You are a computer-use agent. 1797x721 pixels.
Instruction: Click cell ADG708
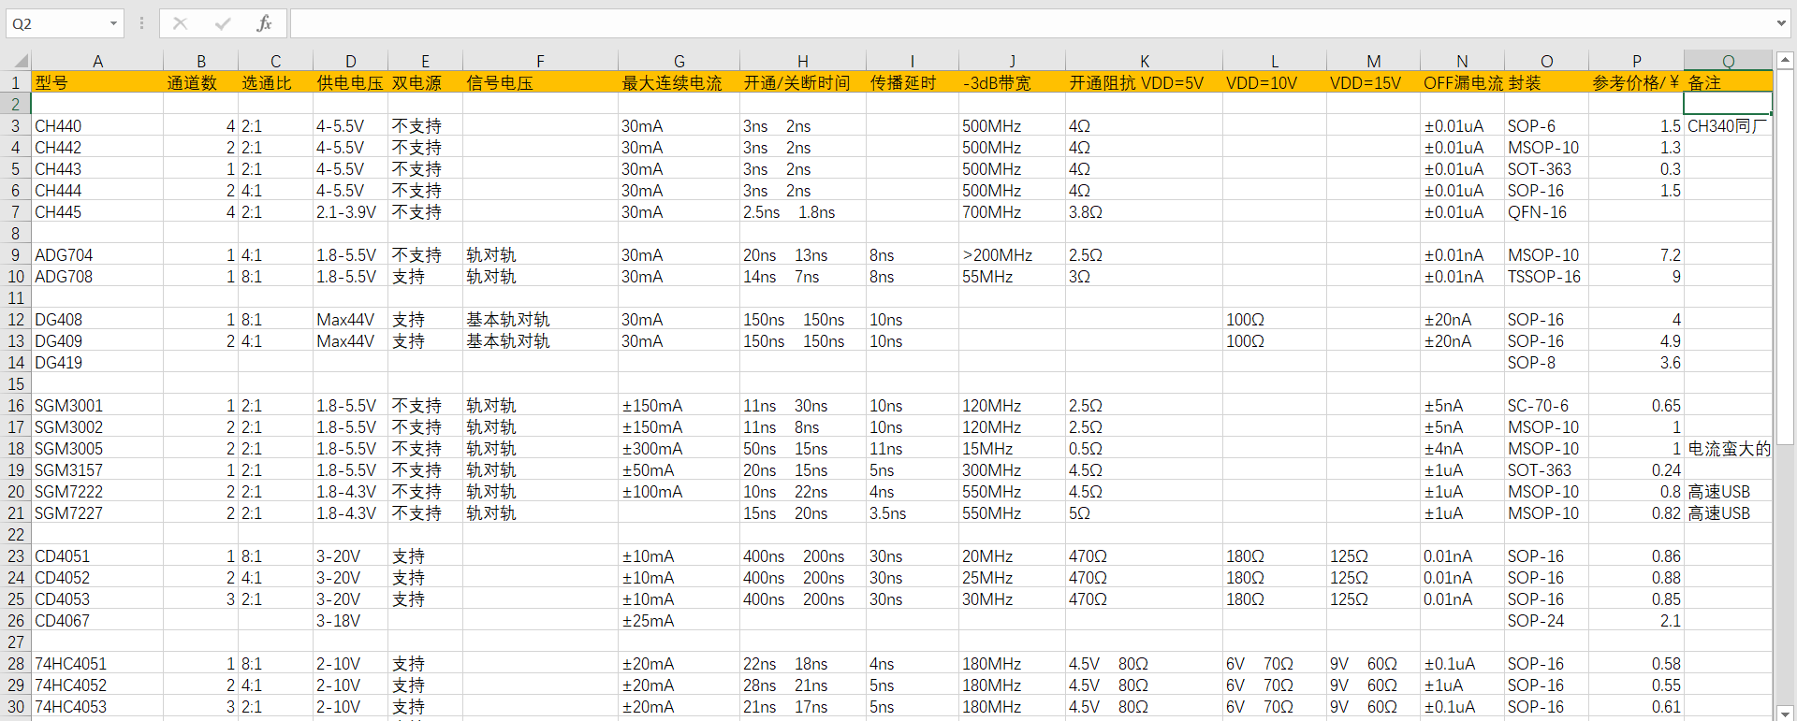pyautogui.click(x=97, y=276)
